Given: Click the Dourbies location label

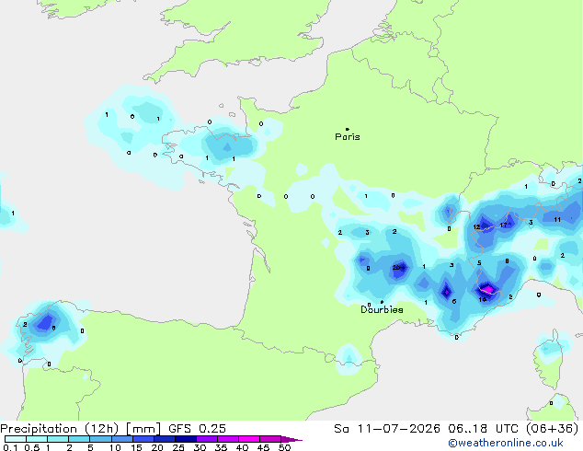Looking at the screenshot, I should (x=382, y=309).
